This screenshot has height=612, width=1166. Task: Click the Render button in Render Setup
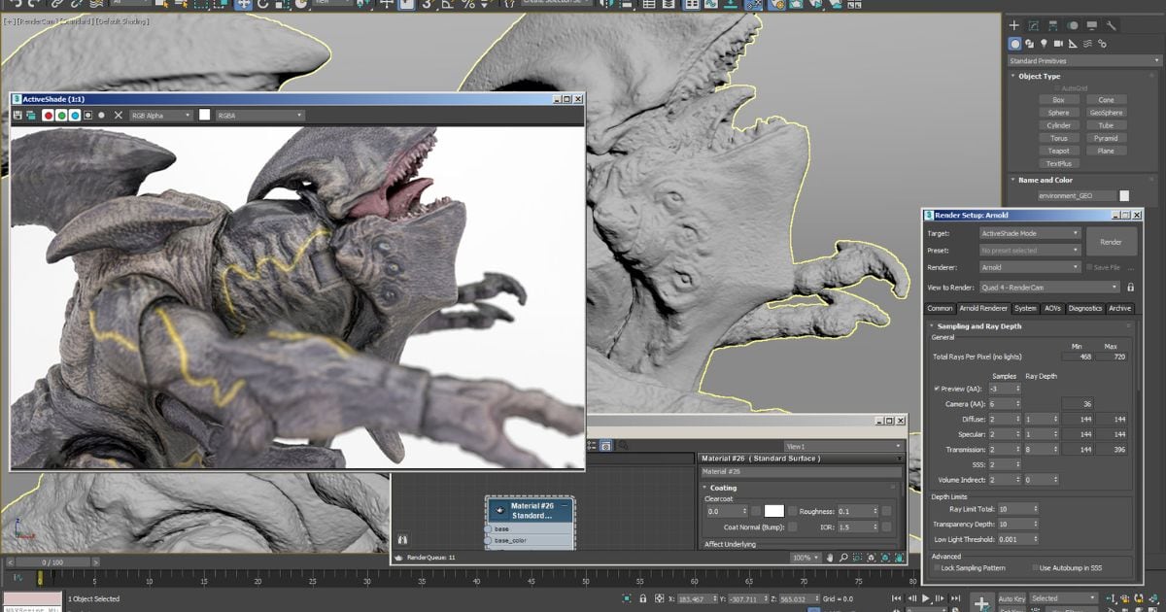1111,242
